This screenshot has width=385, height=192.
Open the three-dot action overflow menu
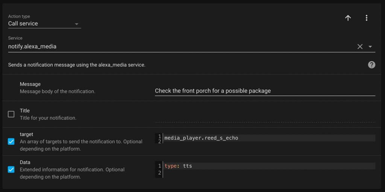(366, 18)
